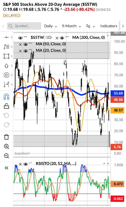
Task: Select the rectangle shape tool
Action: point(6,56)
